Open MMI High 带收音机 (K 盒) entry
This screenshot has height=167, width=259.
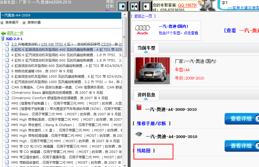coord(67,130)
